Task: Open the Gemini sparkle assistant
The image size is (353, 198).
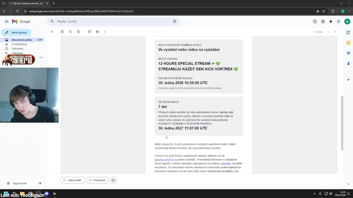Action: click(331, 21)
